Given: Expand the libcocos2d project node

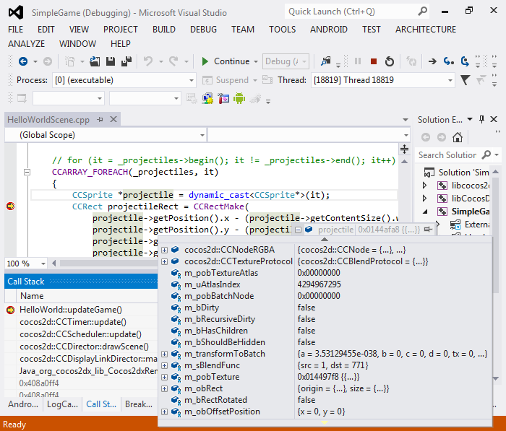Looking at the screenshot, I should (425, 186).
